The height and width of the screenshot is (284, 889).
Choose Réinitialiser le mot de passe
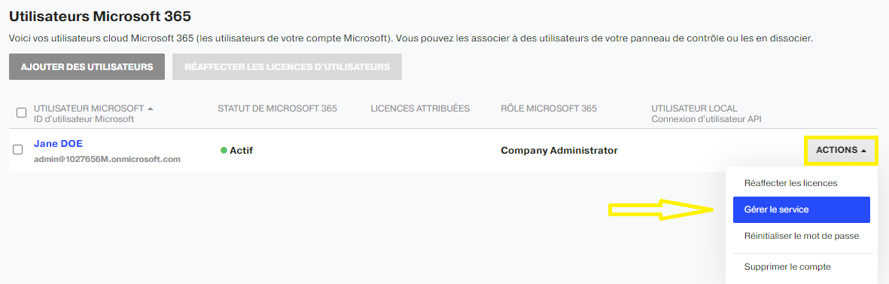[x=801, y=236]
